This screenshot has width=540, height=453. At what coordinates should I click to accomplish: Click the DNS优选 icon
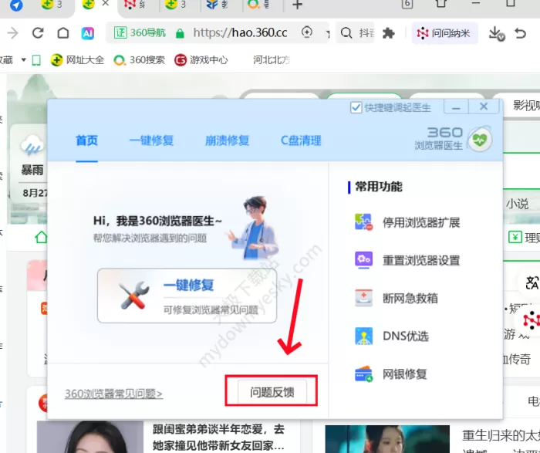[363, 336]
